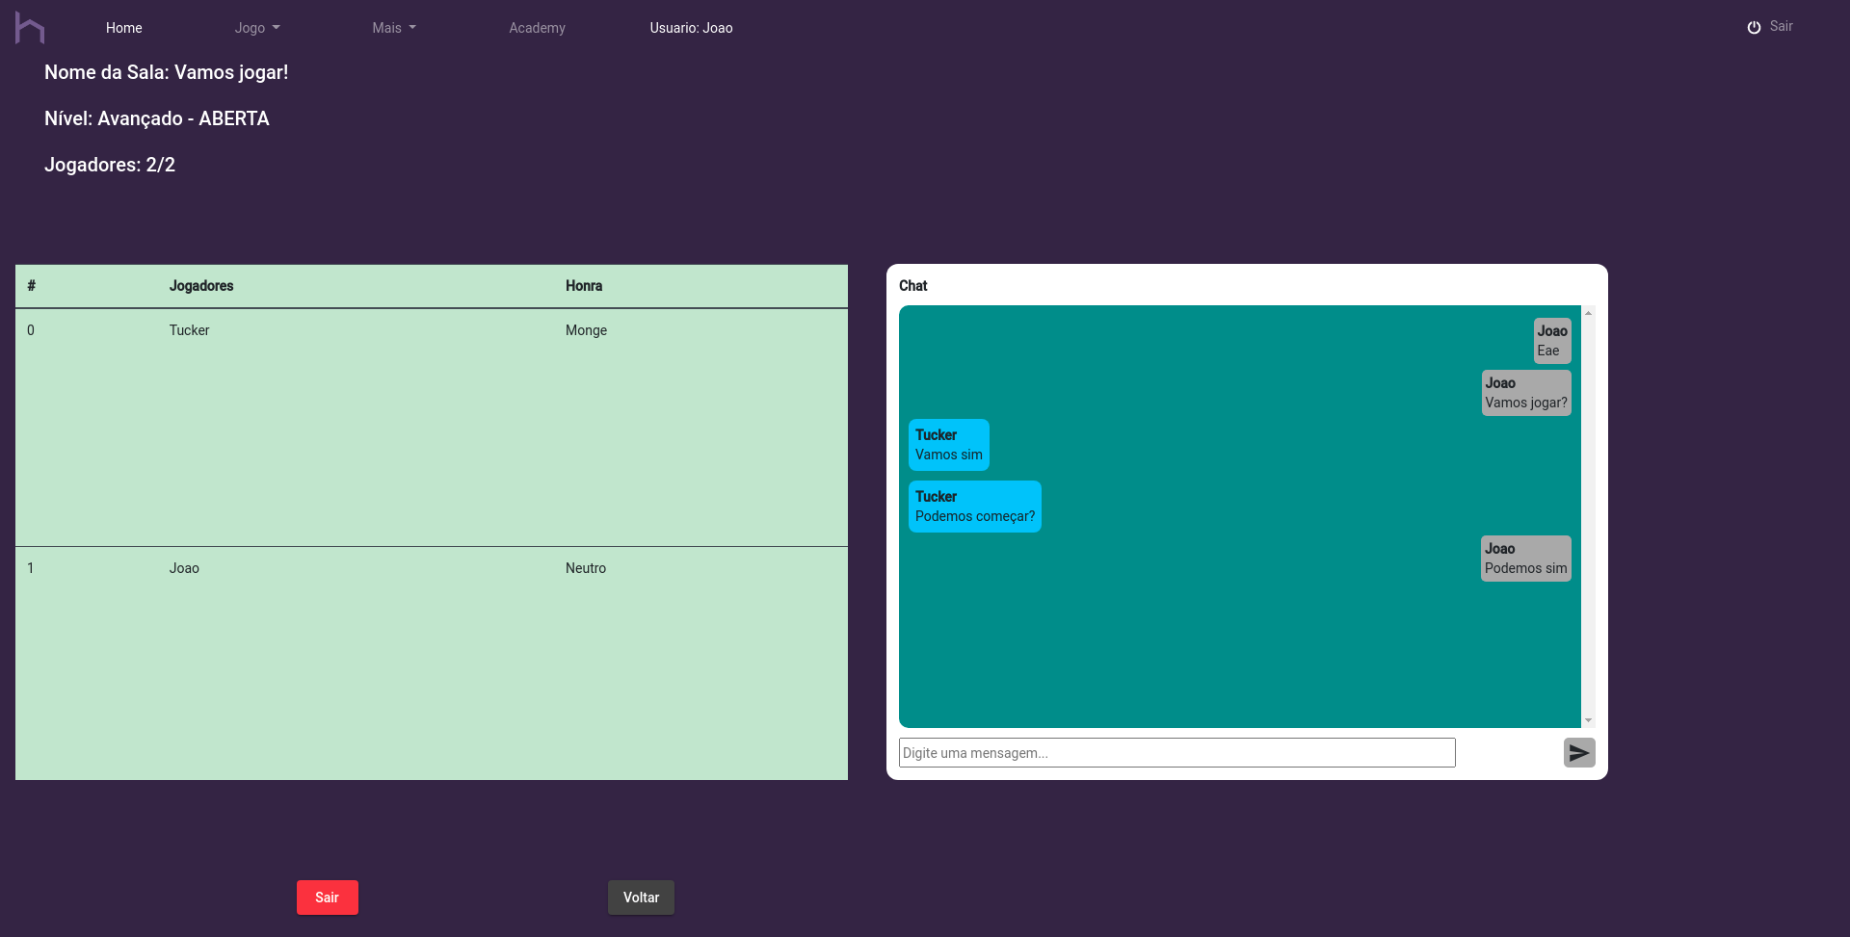Leave the room with the red Sair button

(328, 898)
